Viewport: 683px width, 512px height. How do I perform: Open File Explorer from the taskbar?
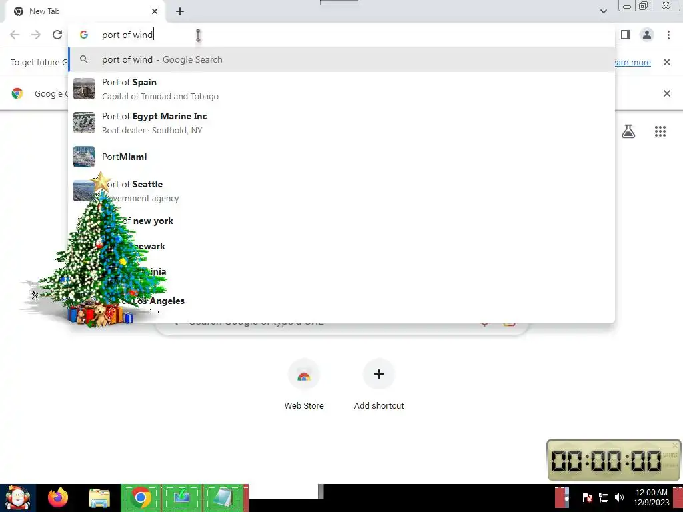[x=99, y=498]
